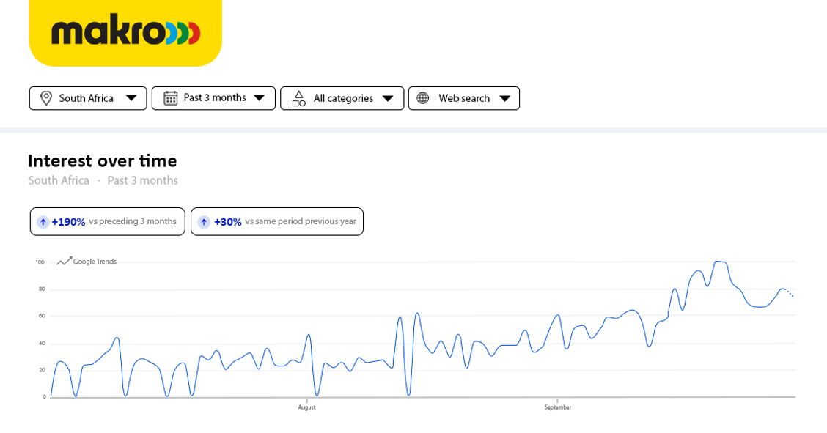Image resolution: width=827 pixels, height=433 pixels.
Task: Select the +30% vs same period previous year chip
Action: coord(277,221)
